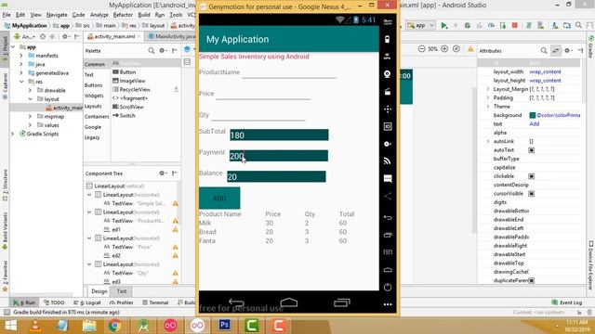Viewport: 595px width, 334px height.
Task: Toggle cursorVisible attribute checkbox
Action: 532,194
